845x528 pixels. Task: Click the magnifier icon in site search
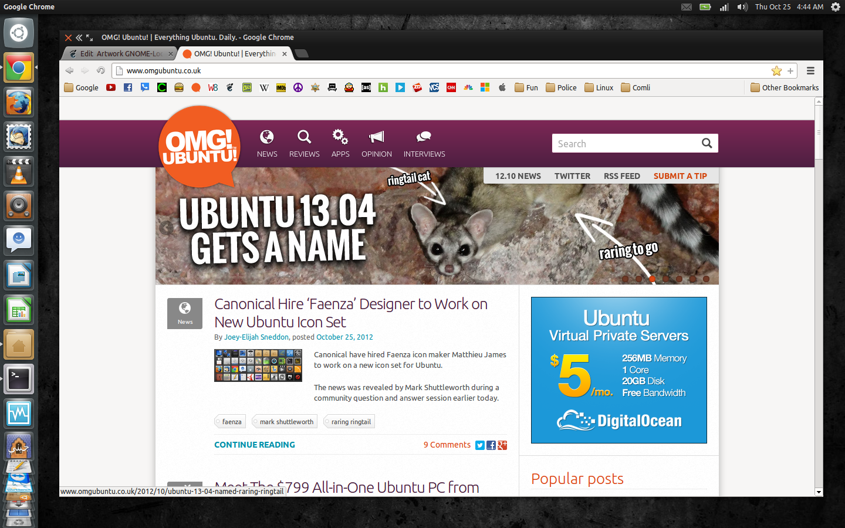tap(707, 143)
